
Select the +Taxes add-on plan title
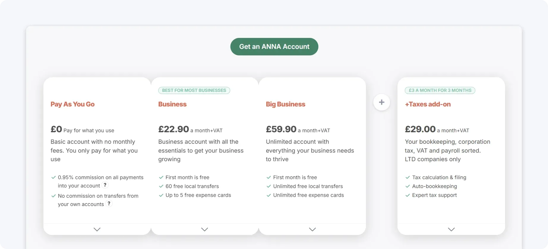428,104
